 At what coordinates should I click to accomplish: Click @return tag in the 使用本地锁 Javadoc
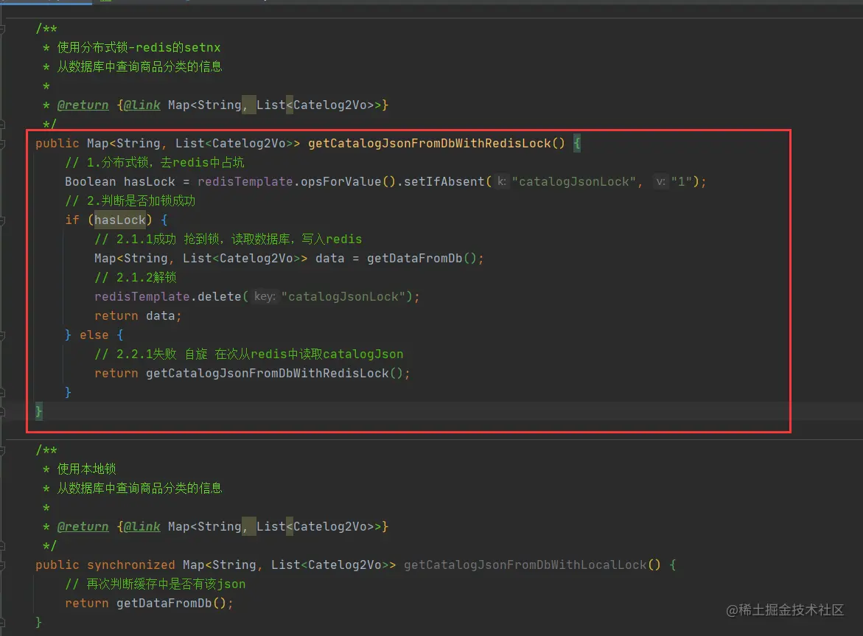pos(83,526)
